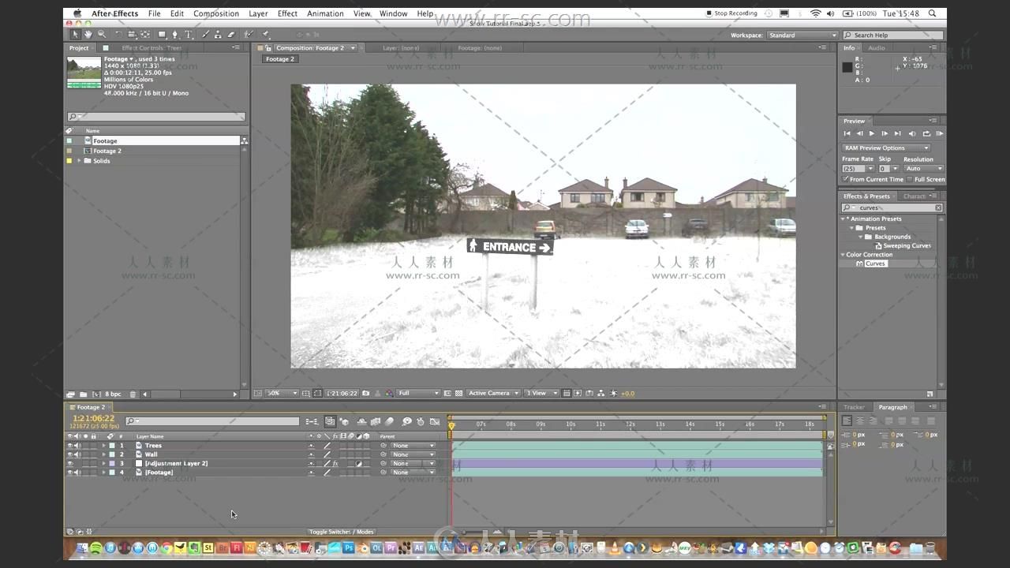Select the Pen tool
Screen dimensions: 1010x568
click(x=175, y=35)
